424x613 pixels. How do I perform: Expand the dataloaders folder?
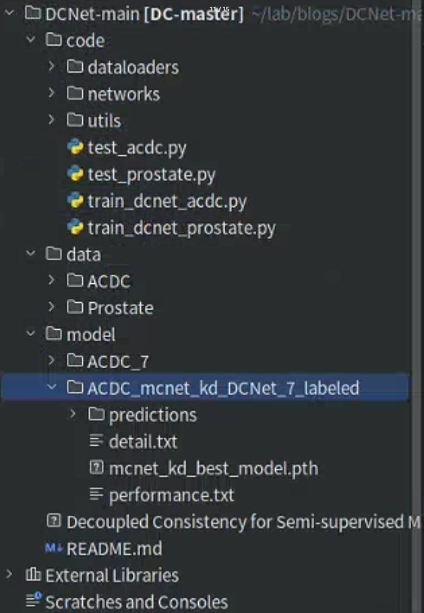click(52, 67)
